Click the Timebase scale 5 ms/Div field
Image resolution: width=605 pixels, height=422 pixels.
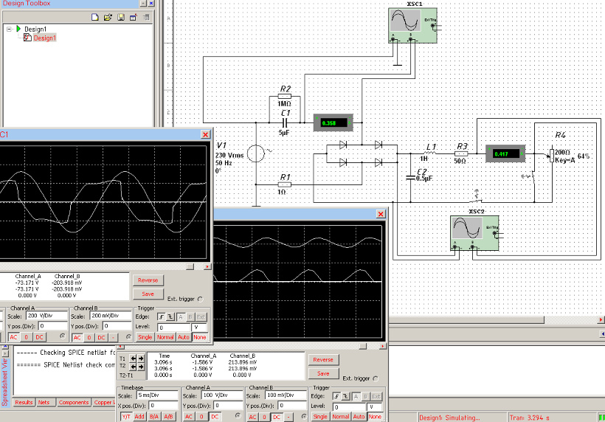coord(153,395)
